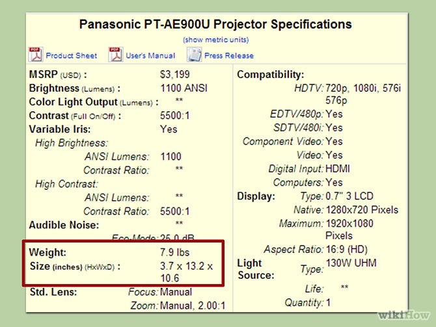
Task: Click the Light Source label
Action: pyautogui.click(x=256, y=269)
